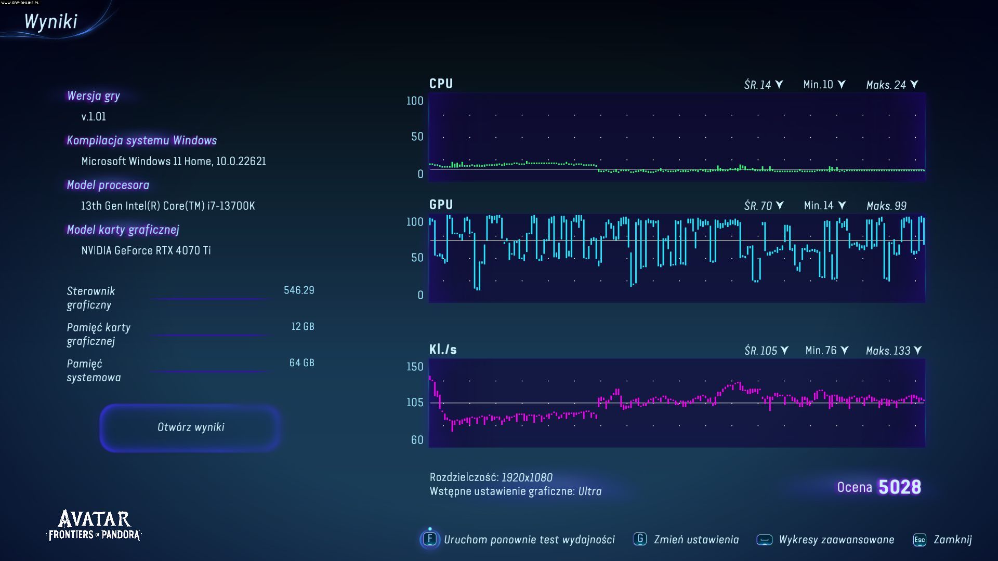Click the F key icon for rerunning benchmark

[x=430, y=539]
